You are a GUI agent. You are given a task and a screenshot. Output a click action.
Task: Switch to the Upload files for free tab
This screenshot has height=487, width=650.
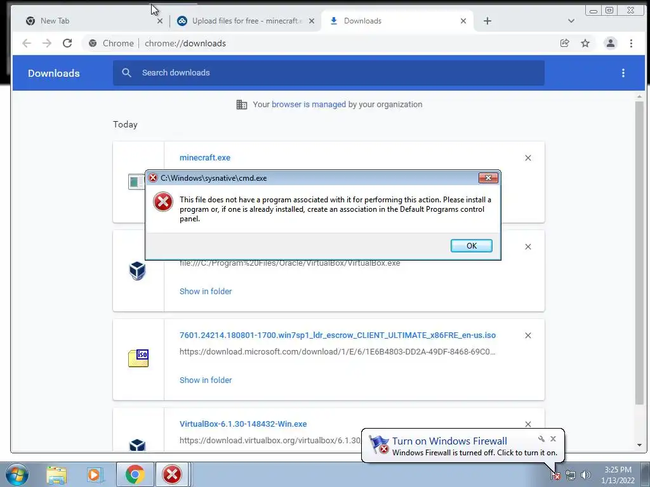coord(247,21)
